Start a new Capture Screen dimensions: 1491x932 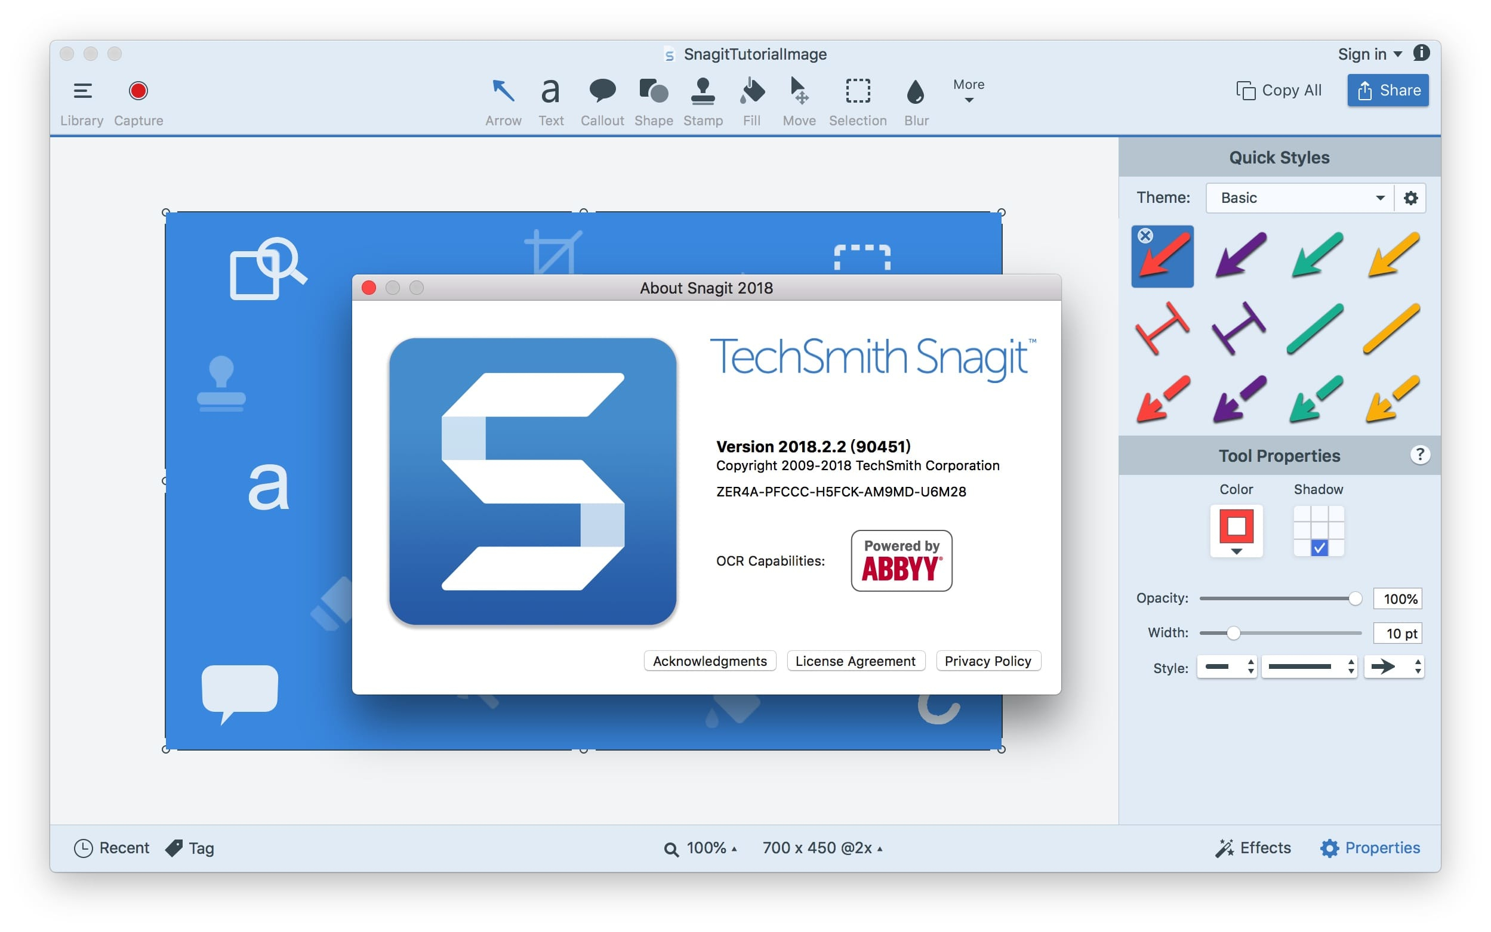pos(138,101)
